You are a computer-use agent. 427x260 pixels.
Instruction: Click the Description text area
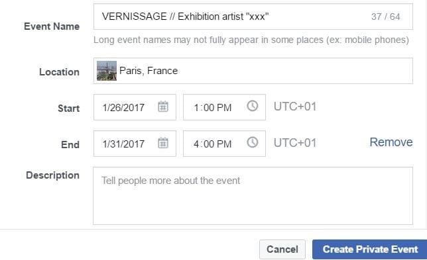[253, 196]
